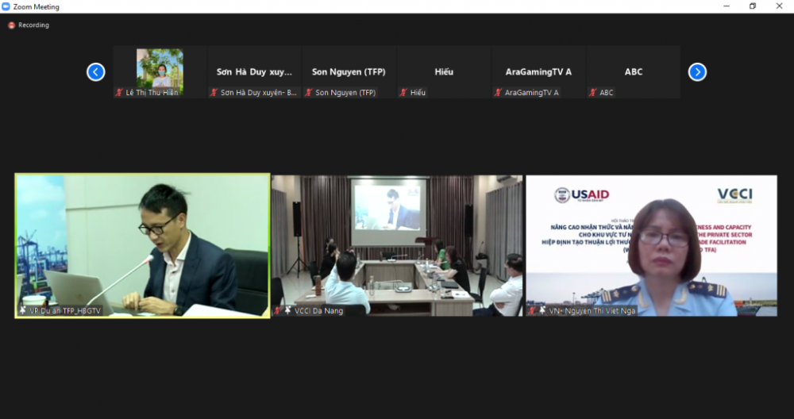Select the AraGamingTV A participant tile
The image size is (794, 419).
click(538, 72)
